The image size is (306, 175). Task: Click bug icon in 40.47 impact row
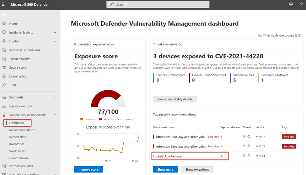point(249,136)
